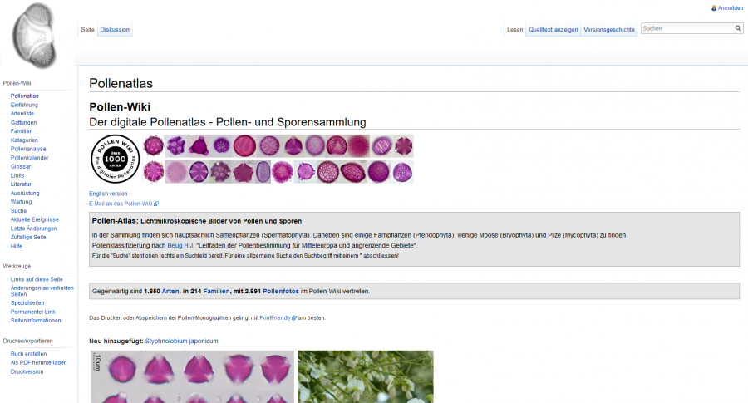Open Aktuelle Ereignisse in the sidebar
Screen dimensions: 748x403
pos(35,219)
